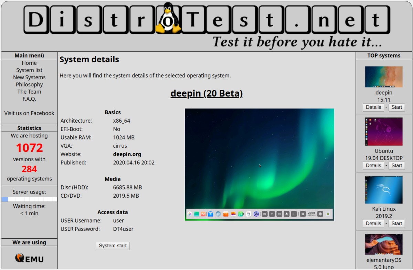Click the Kali Linux thumbnail
This screenshot has height=270, width=413.
pos(384,190)
